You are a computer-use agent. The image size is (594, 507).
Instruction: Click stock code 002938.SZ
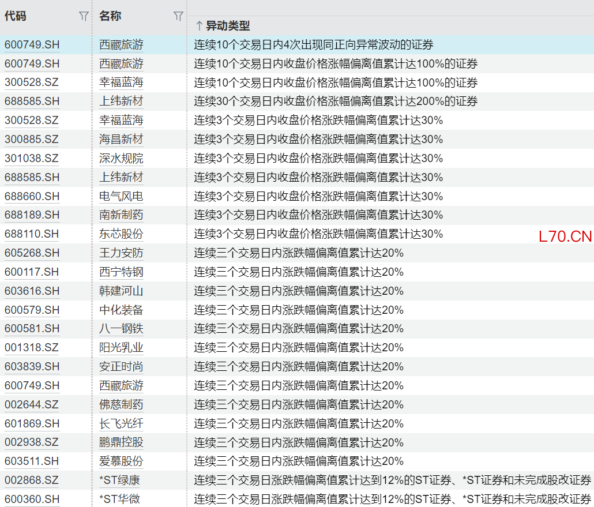tap(32, 442)
